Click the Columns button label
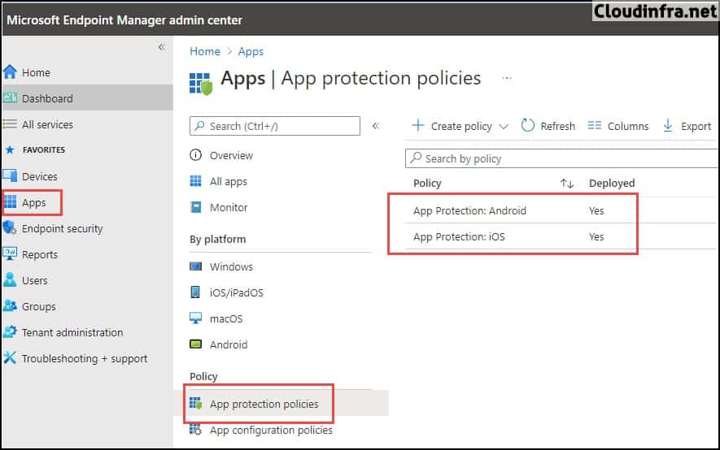 coord(628,126)
